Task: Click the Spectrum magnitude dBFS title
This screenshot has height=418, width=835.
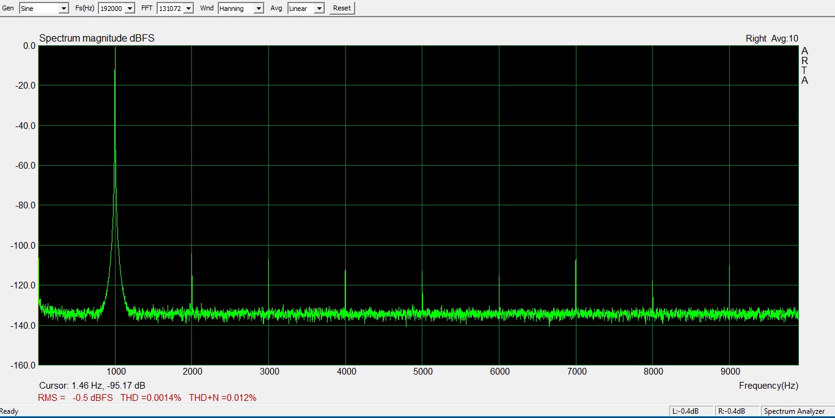Action: [97, 38]
